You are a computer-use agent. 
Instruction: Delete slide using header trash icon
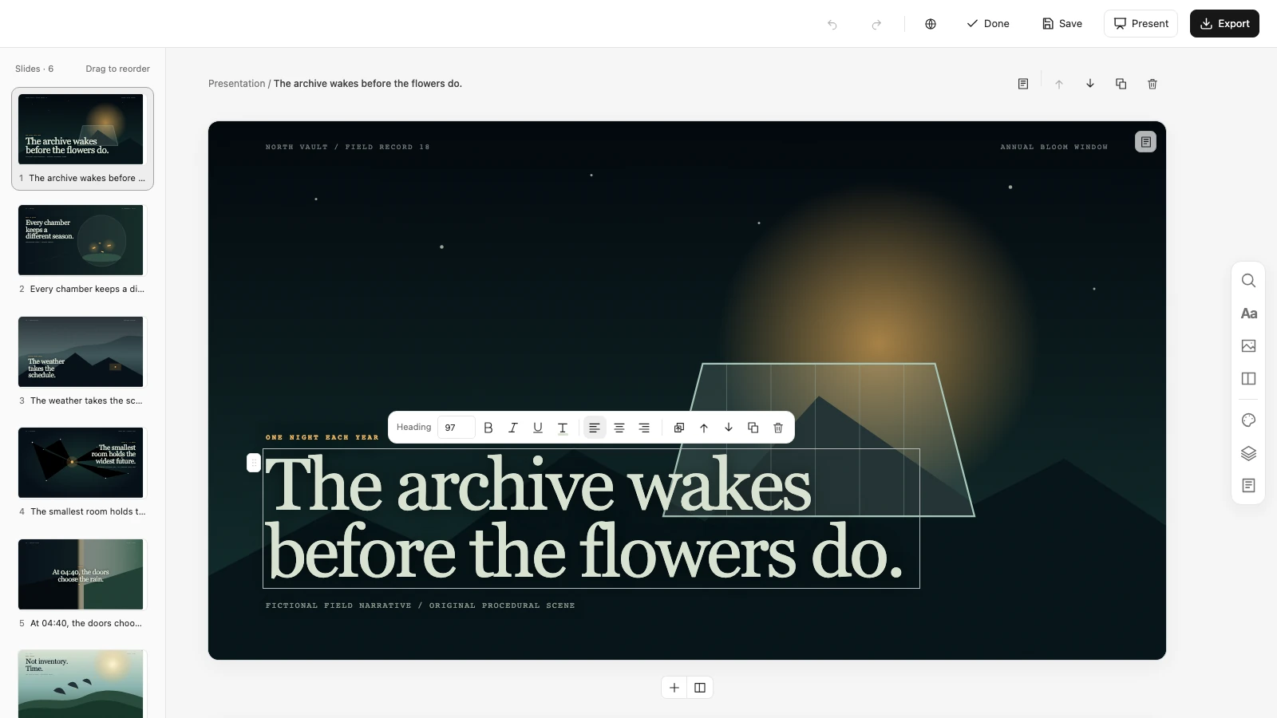(1152, 84)
